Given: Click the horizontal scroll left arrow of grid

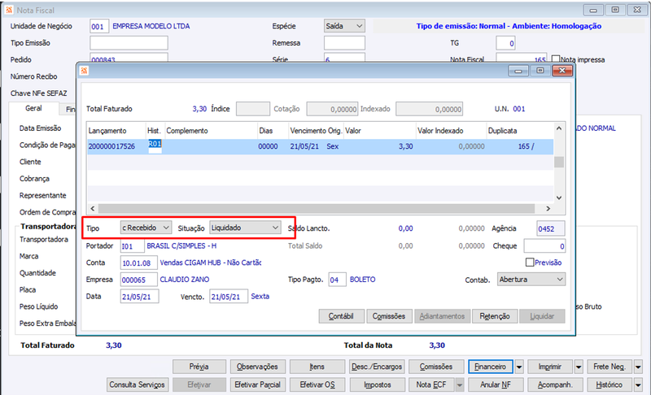Looking at the screenshot, I should tap(93, 209).
